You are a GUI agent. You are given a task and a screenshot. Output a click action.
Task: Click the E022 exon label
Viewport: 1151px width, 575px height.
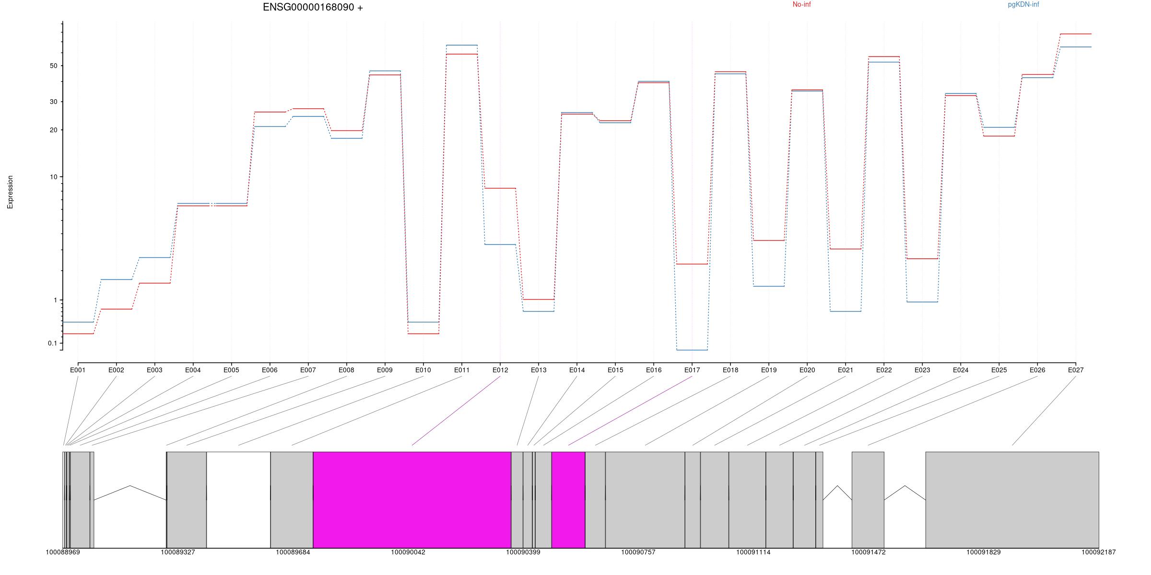pyautogui.click(x=884, y=370)
